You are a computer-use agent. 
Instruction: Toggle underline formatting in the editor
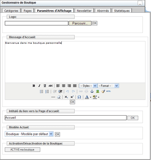pos(45,86)
